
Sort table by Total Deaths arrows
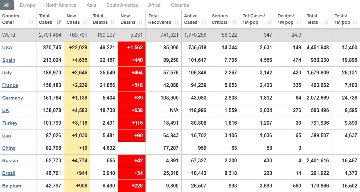click(x=113, y=22)
